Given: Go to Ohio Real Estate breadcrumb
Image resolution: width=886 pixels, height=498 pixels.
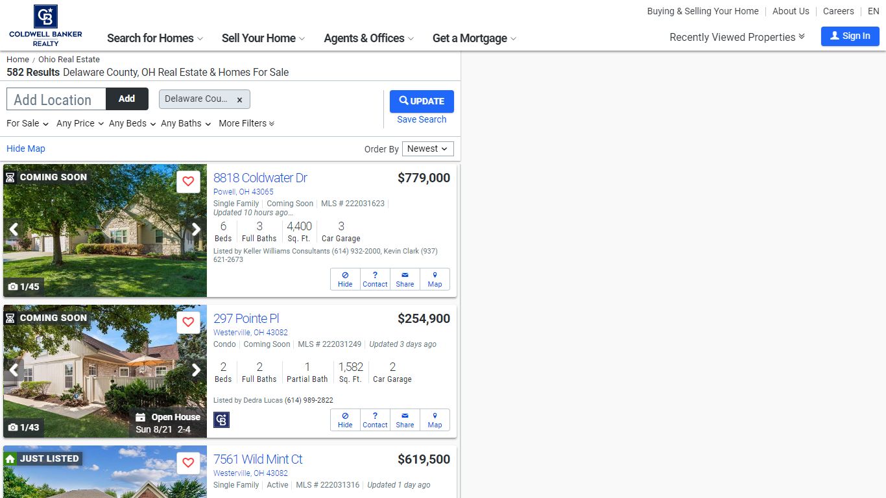Looking at the screenshot, I should coord(69,59).
